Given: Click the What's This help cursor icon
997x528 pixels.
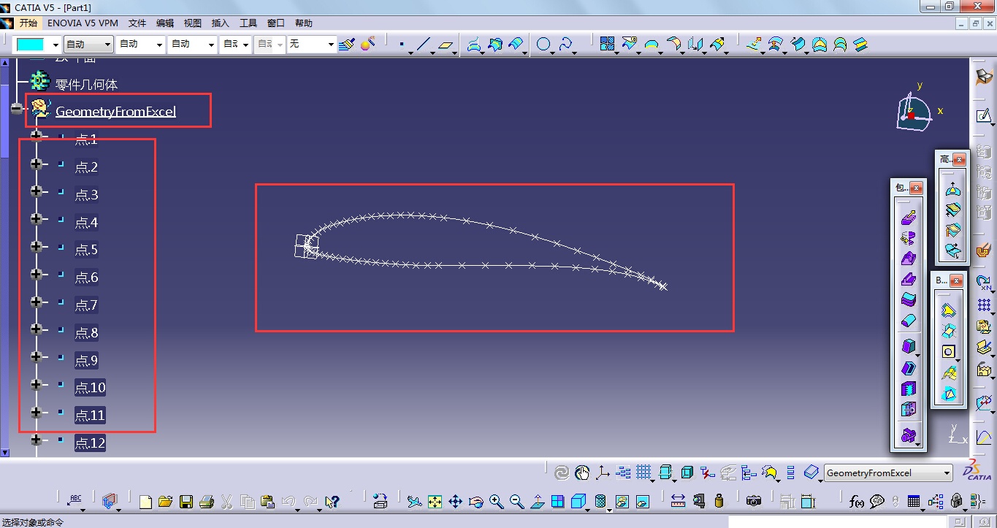Looking at the screenshot, I should coord(332,502).
